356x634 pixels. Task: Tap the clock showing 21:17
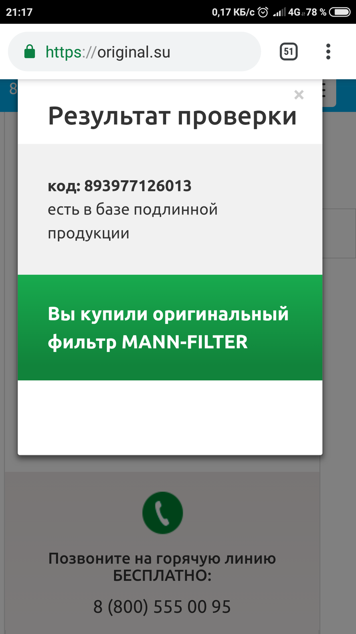tap(19, 12)
